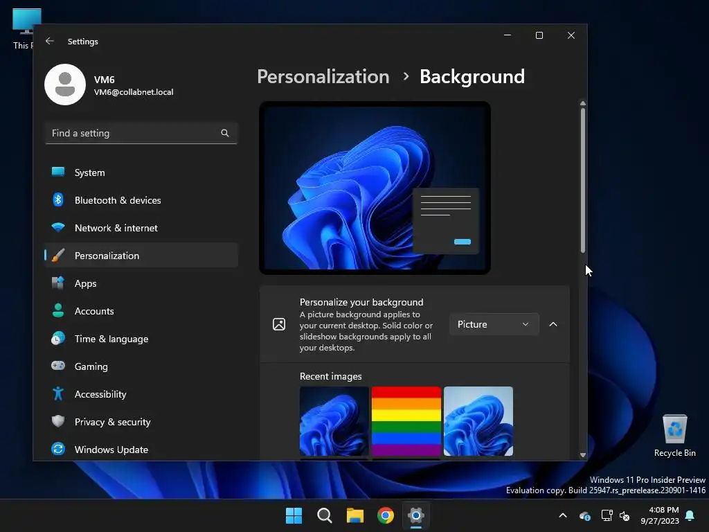The image size is (709, 532).
Task: Click the muted volume icon in tray
Action: point(625,515)
